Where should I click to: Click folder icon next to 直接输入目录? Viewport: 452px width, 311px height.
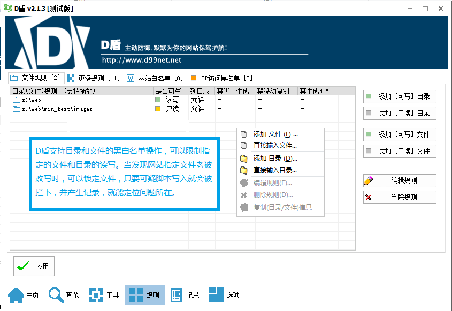[243, 170]
